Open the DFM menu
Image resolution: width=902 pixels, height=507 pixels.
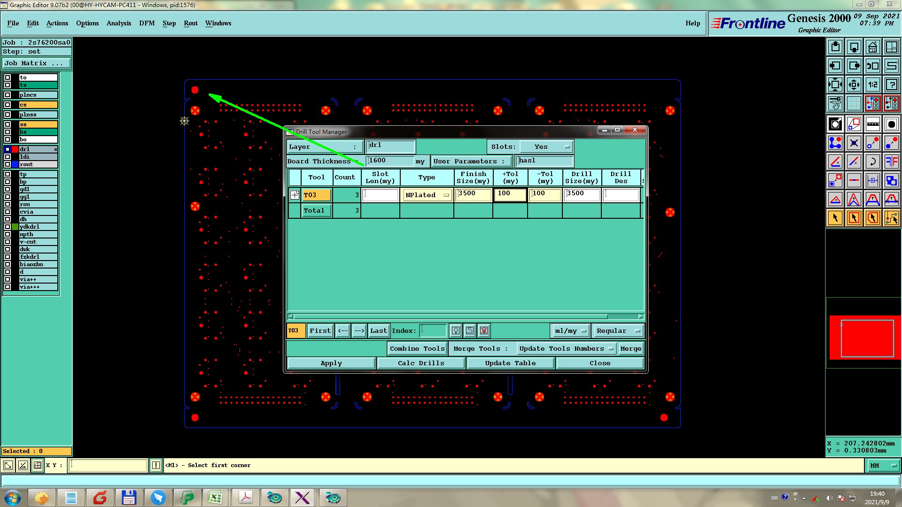pyautogui.click(x=147, y=23)
